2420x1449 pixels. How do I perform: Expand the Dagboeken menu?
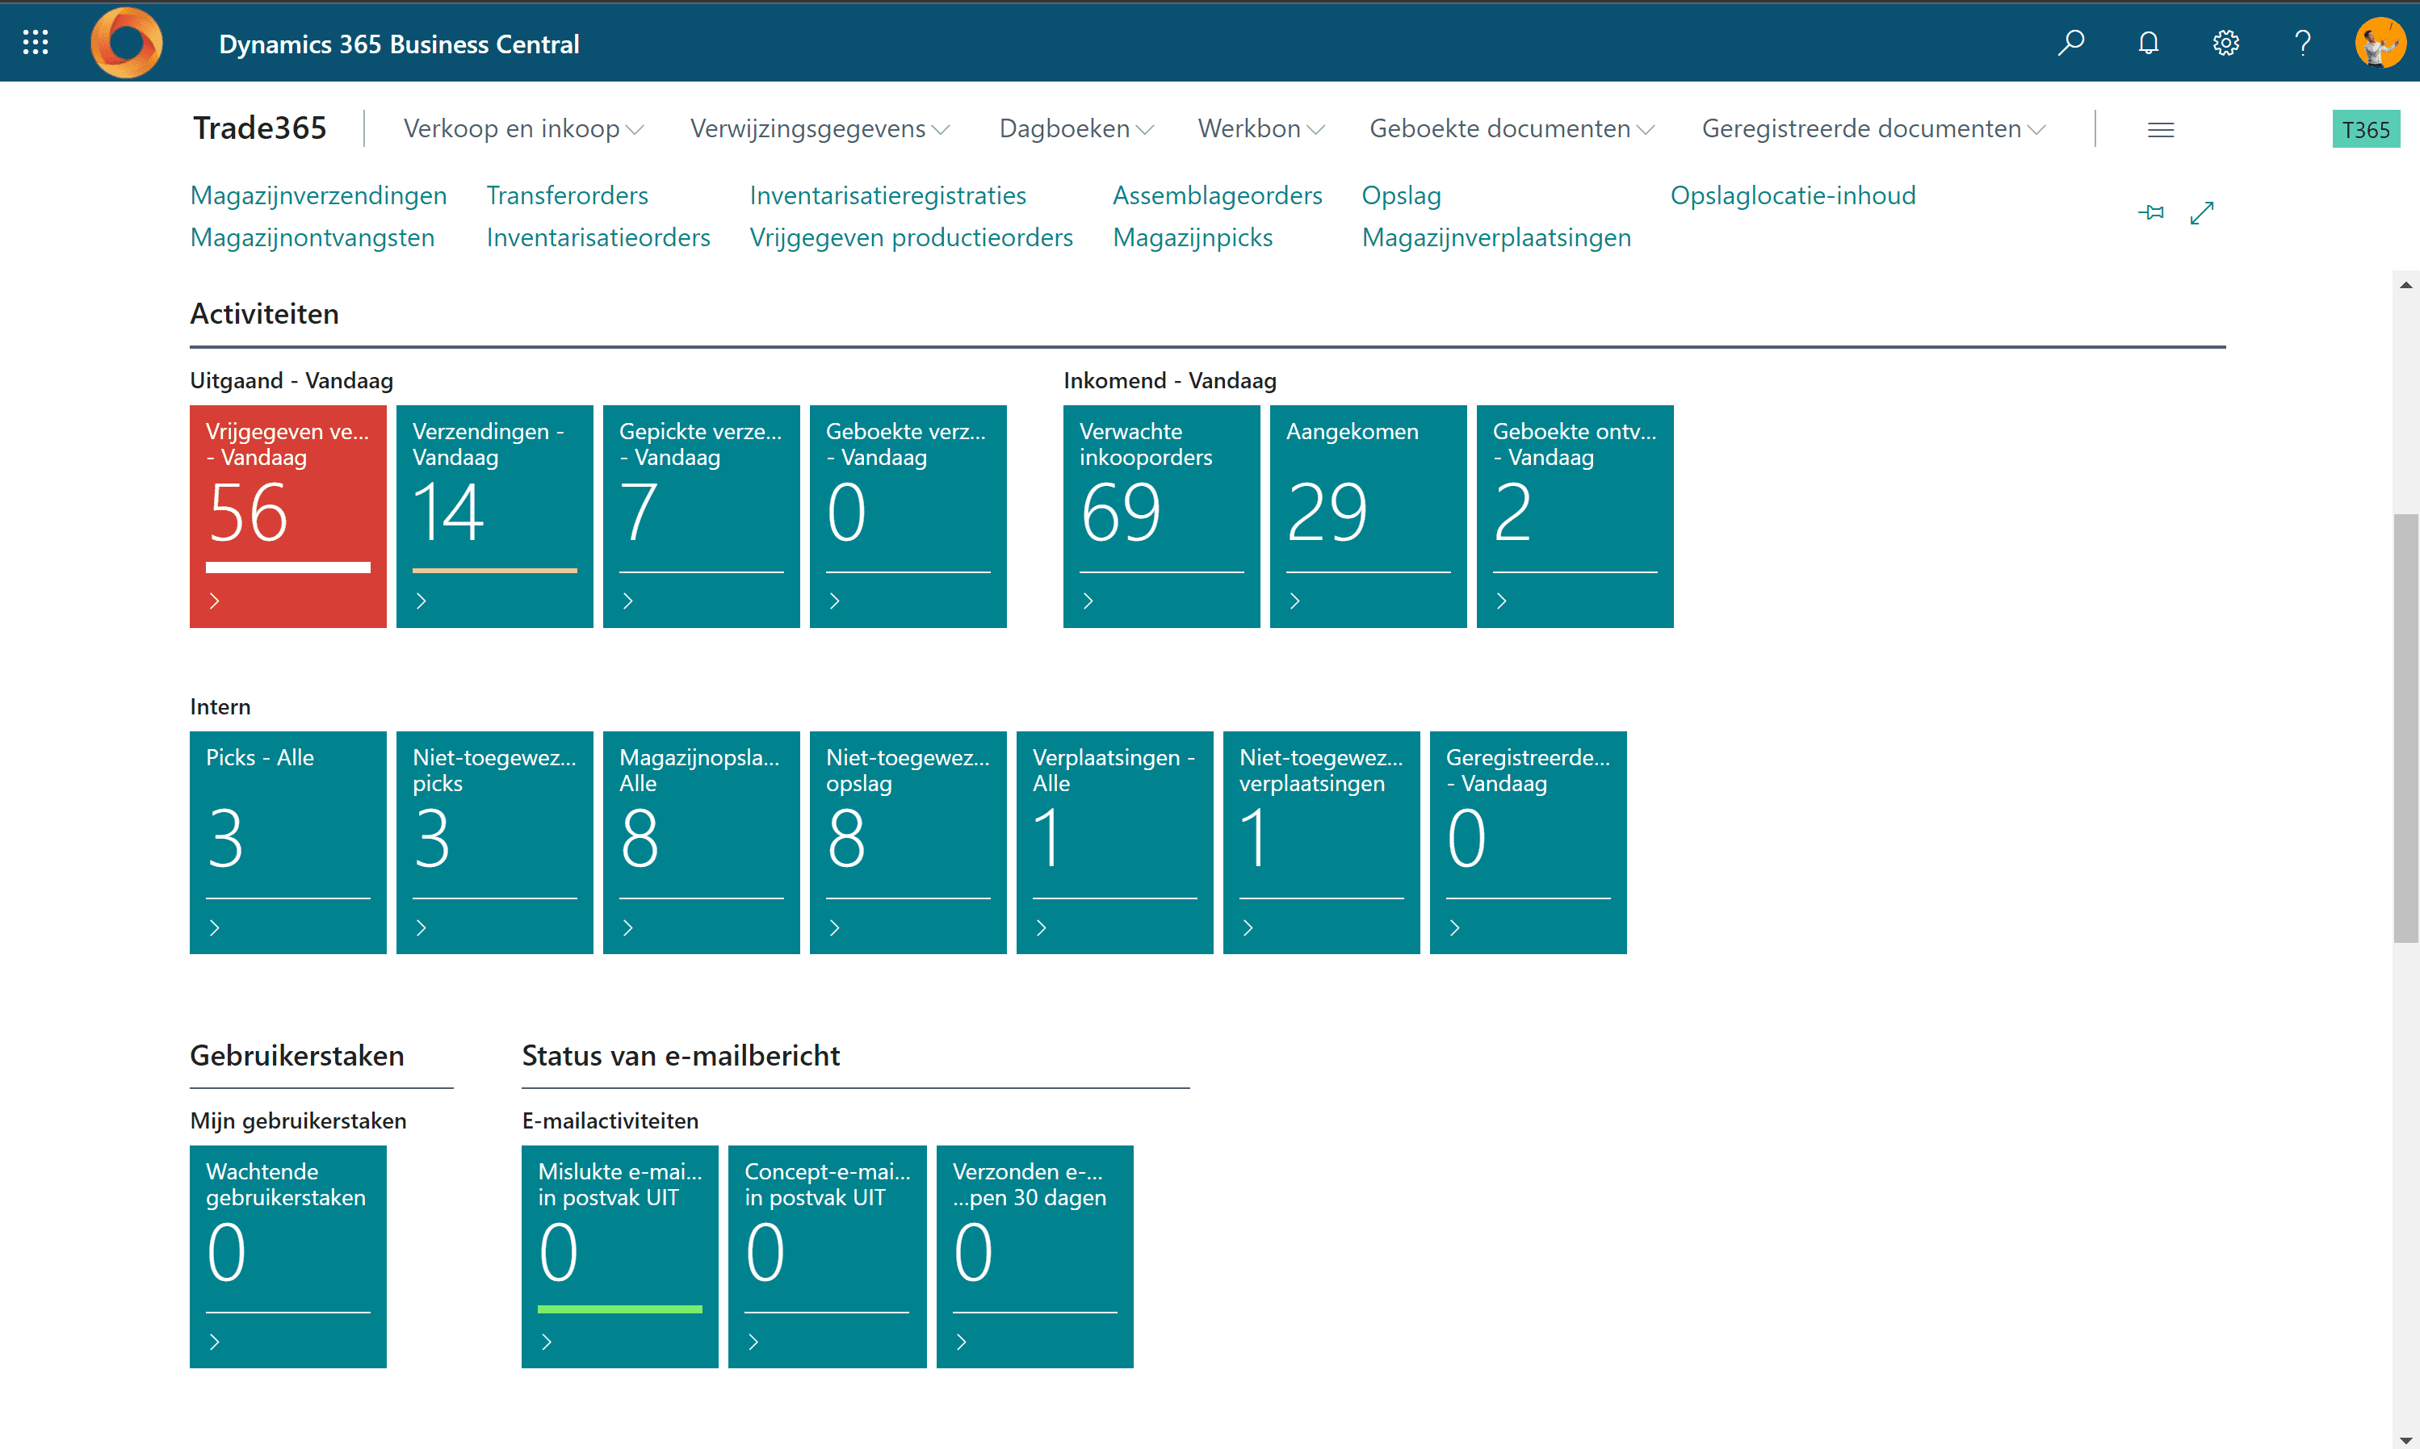[1076, 129]
